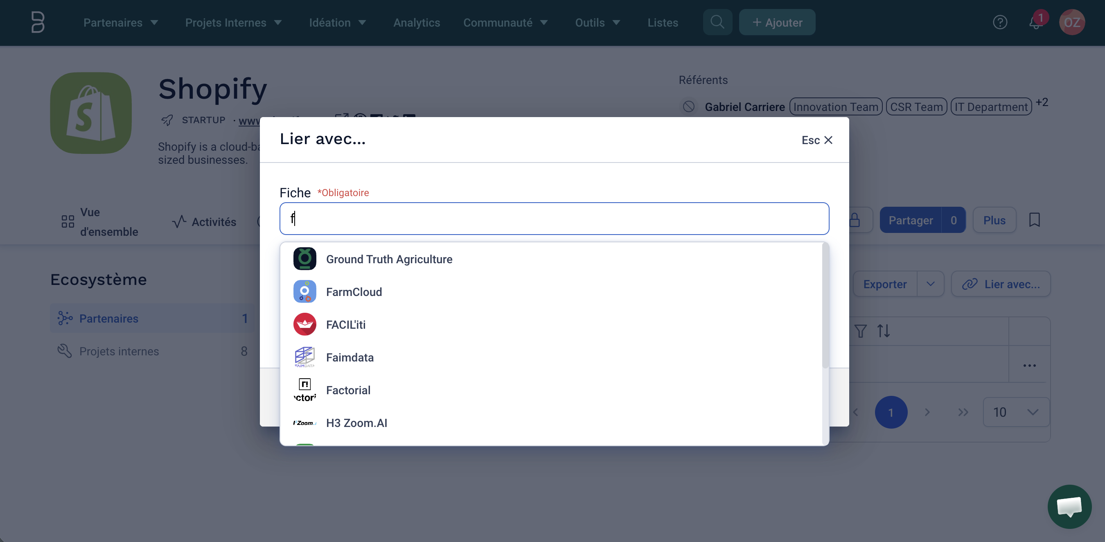
Task: Click the Ajouter button
Action: pyautogui.click(x=777, y=23)
